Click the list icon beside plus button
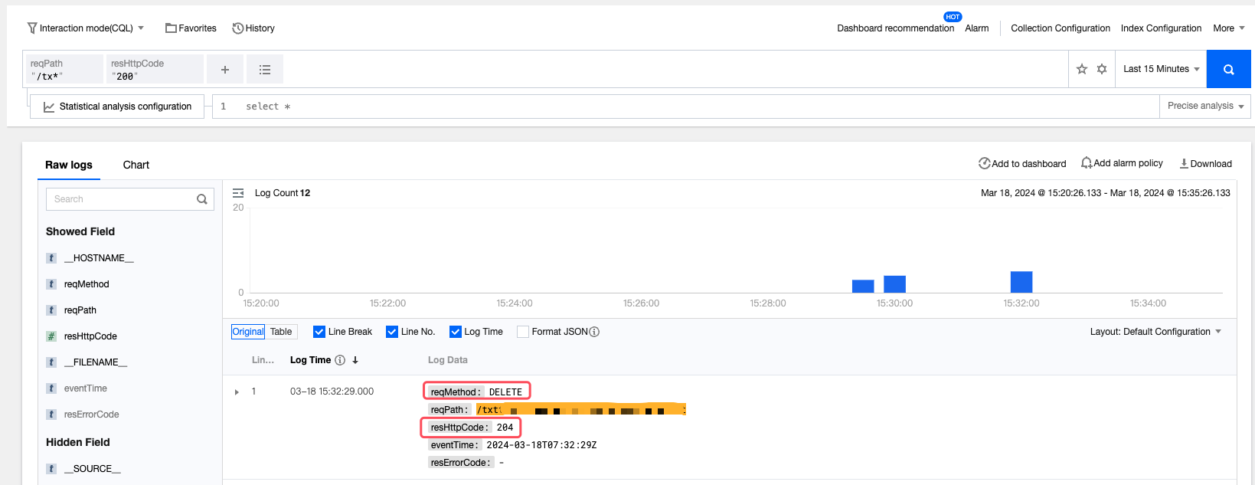The width and height of the screenshot is (1255, 485). click(265, 70)
